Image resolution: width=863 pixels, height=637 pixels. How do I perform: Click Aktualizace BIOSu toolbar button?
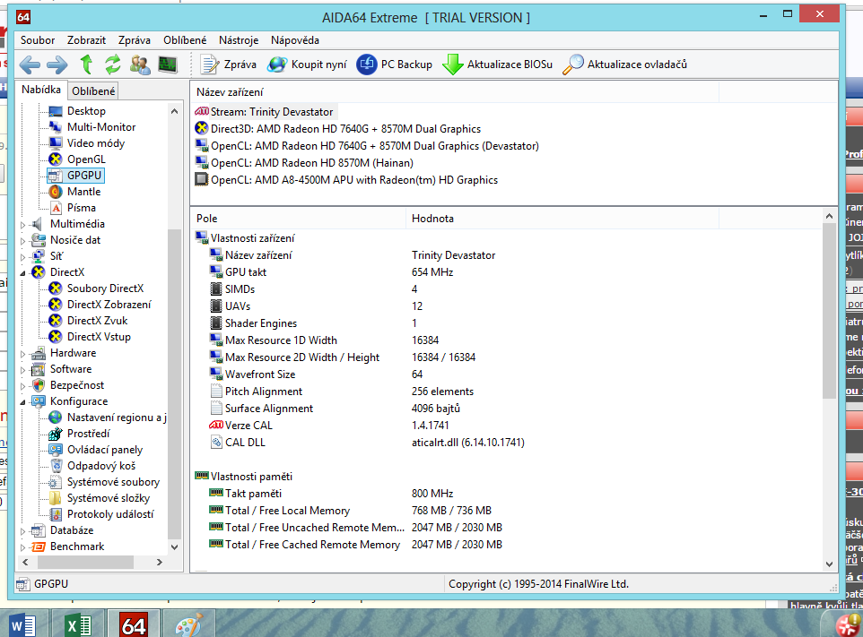(x=498, y=65)
